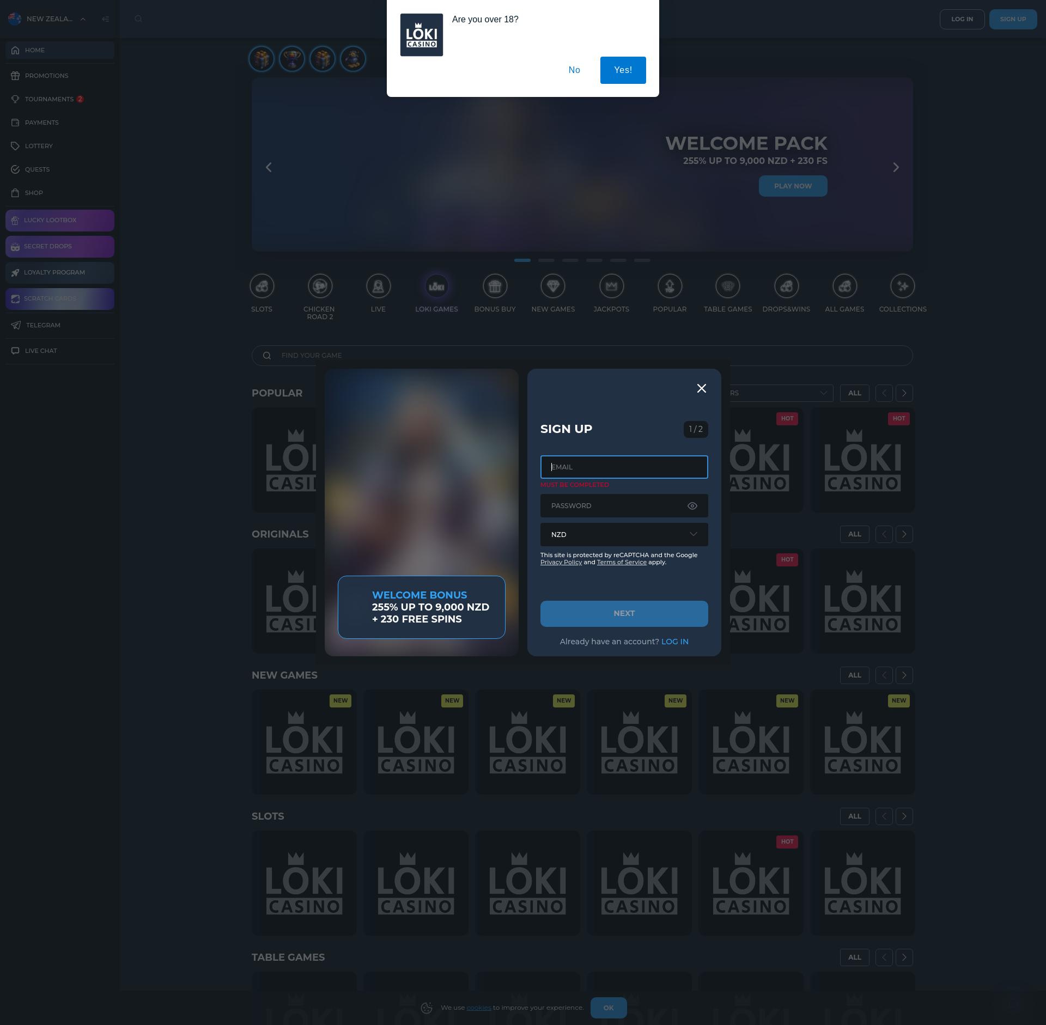Toggle password visibility eye icon

tap(692, 506)
